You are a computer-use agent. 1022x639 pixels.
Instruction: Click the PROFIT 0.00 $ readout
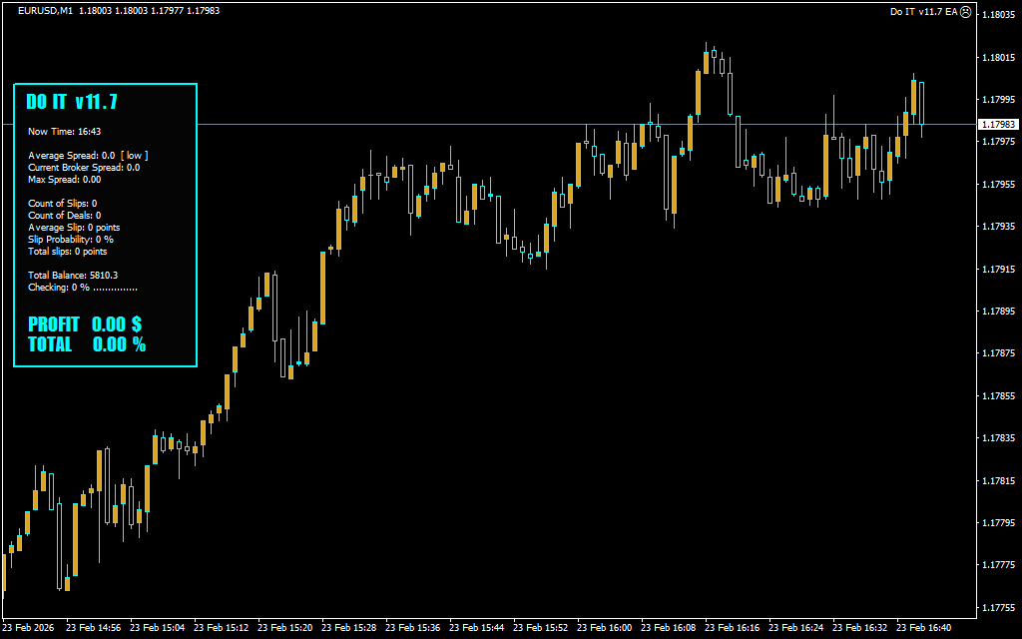[x=85, y=324]
